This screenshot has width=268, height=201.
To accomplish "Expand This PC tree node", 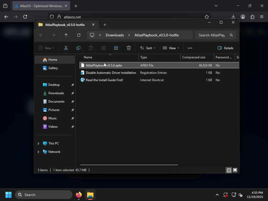I will pyautogui.click(x=38, y=143).
